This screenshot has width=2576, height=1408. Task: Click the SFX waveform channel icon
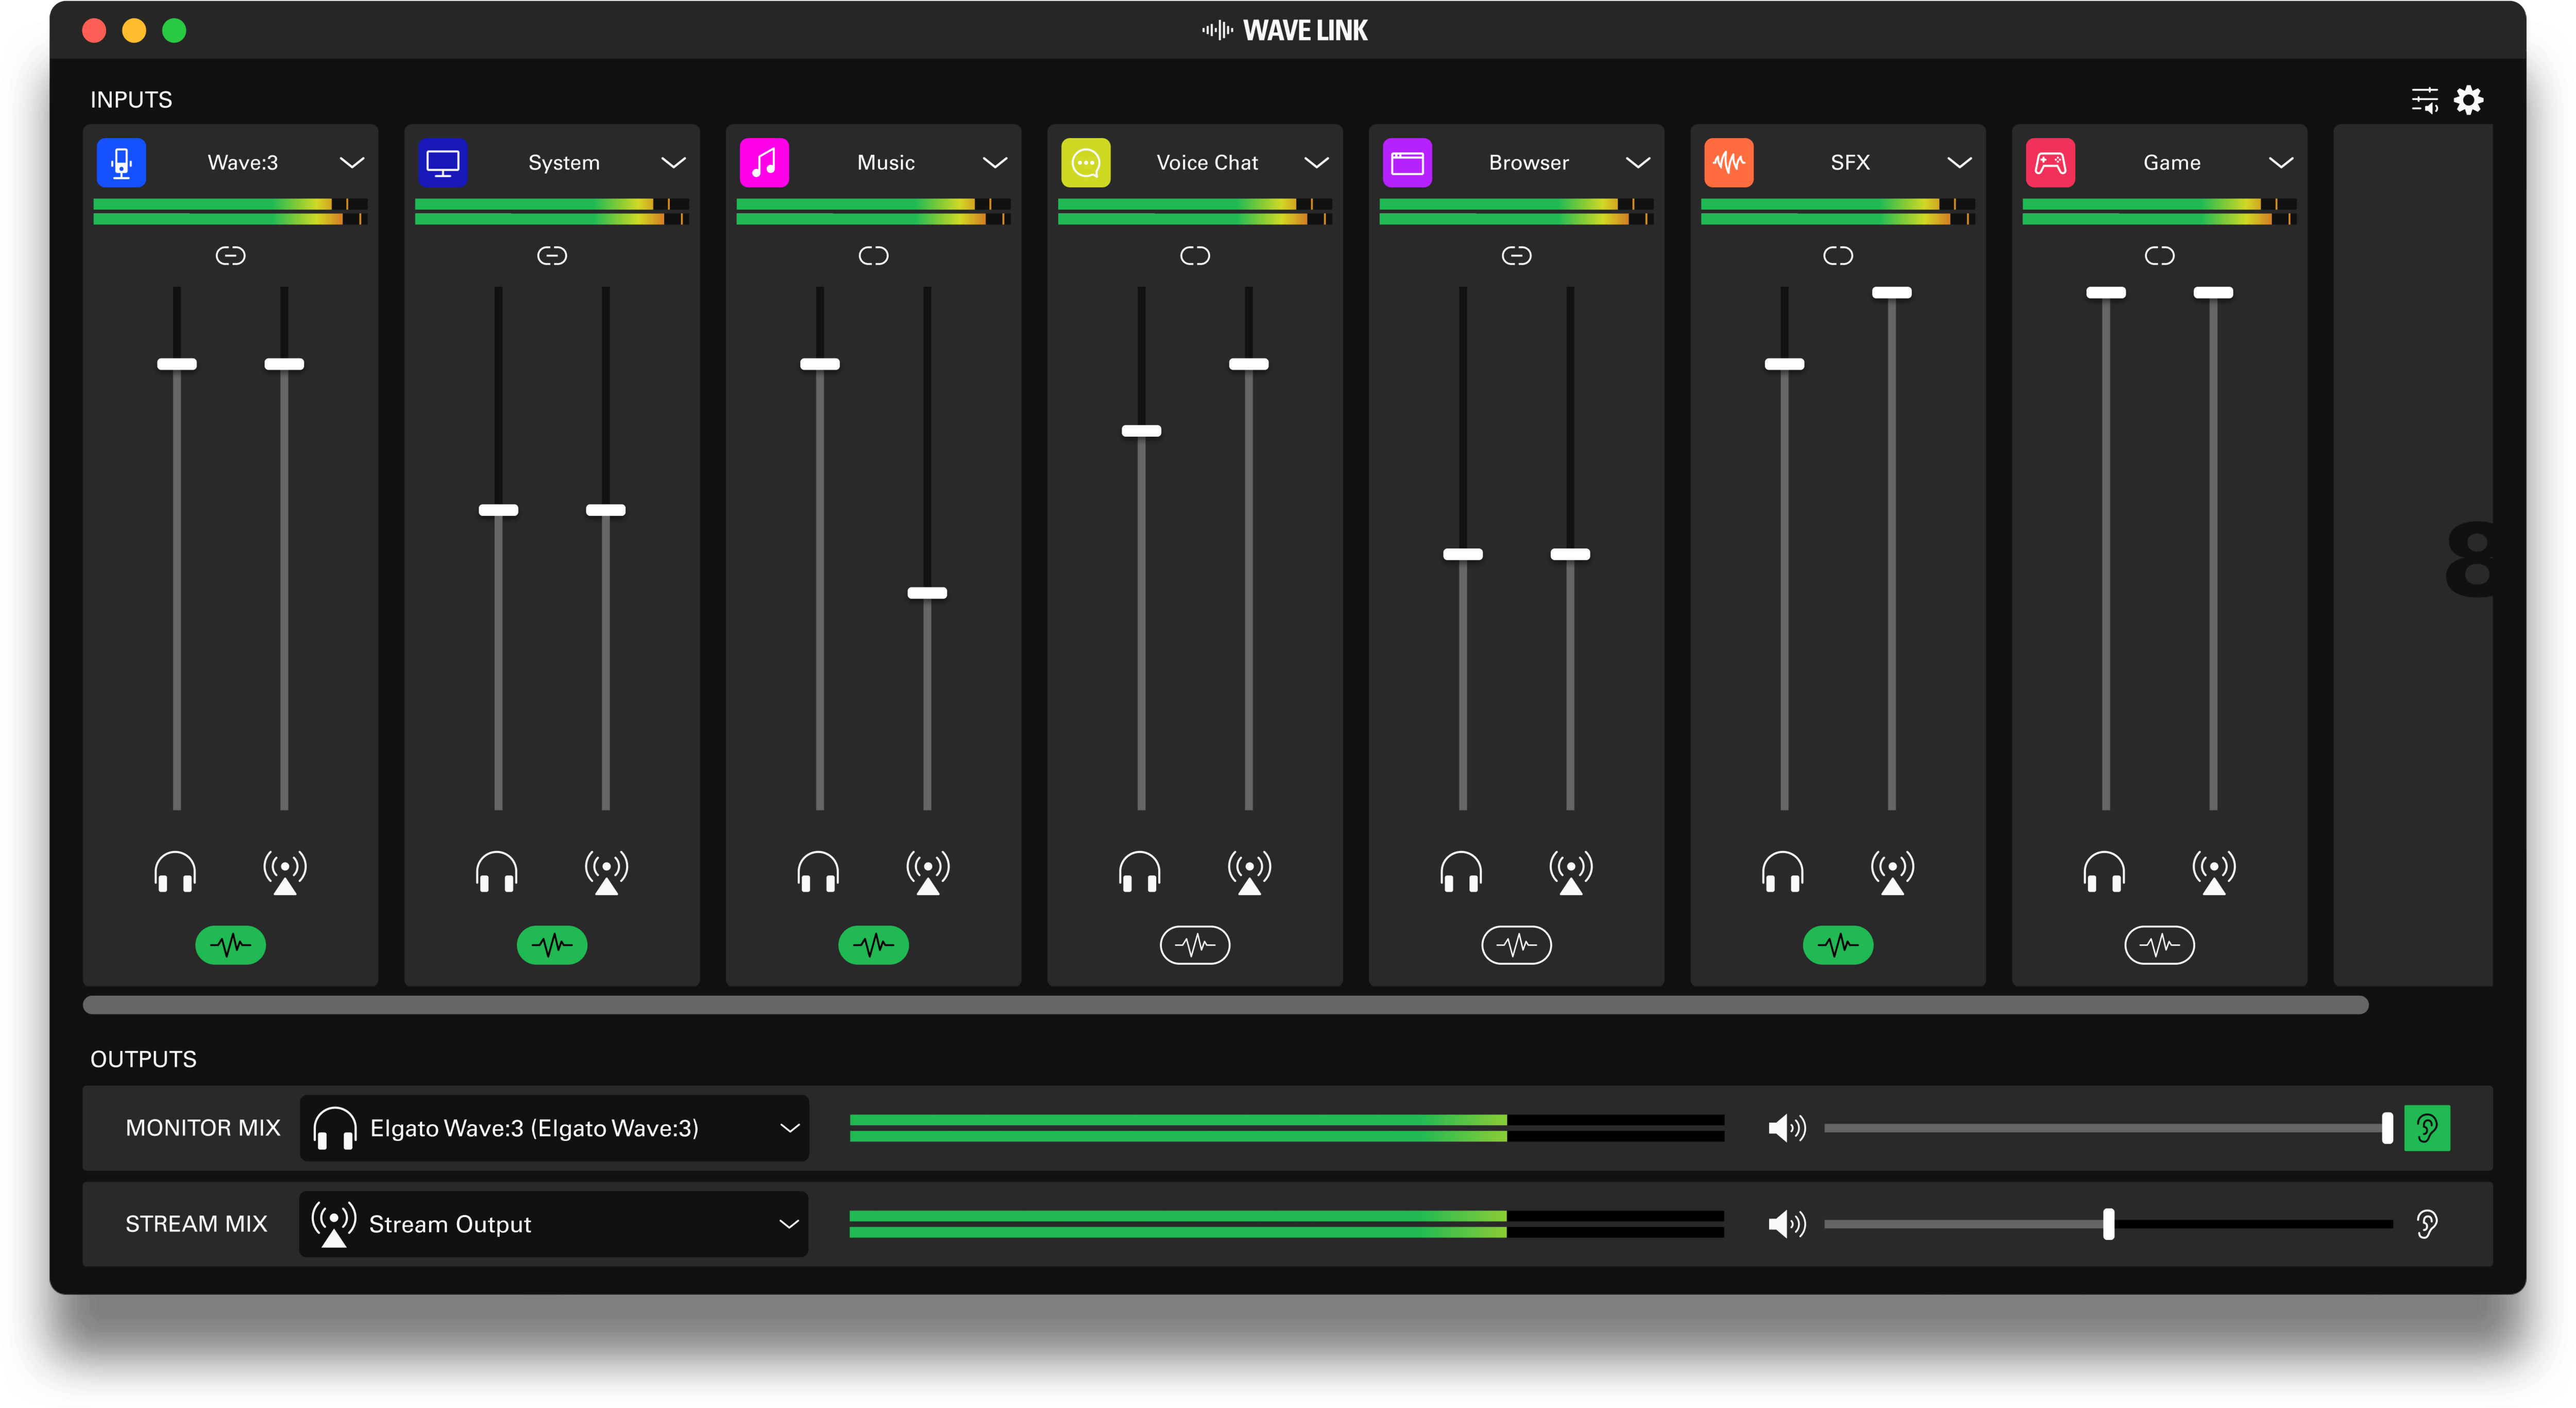point(1728,162)
